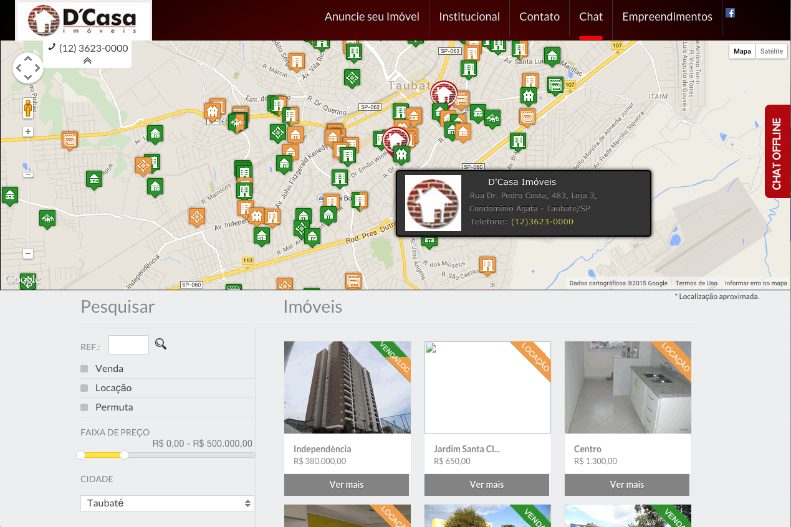Switch map to Satélite view

point(771,51)
